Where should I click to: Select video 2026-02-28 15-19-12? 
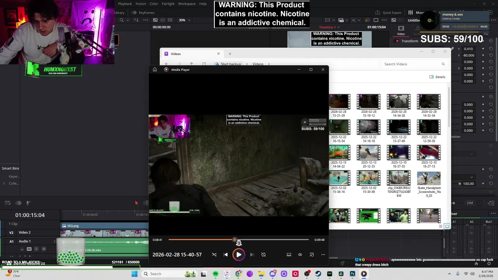(x=368, y=106)
